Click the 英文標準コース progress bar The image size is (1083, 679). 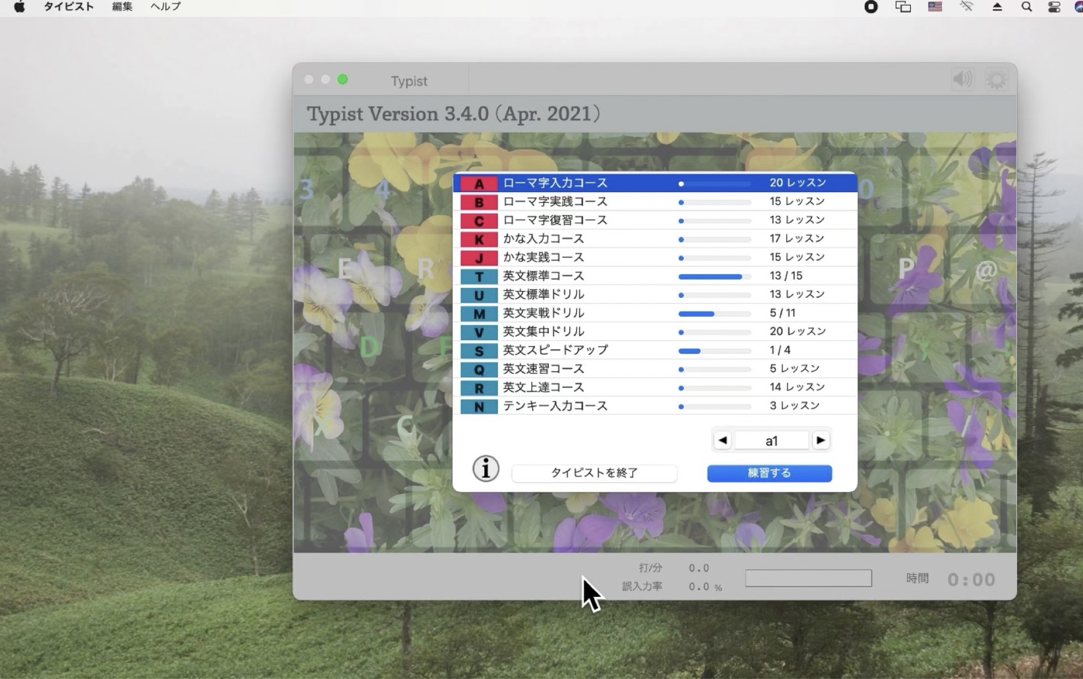click(x=714, y=277)
